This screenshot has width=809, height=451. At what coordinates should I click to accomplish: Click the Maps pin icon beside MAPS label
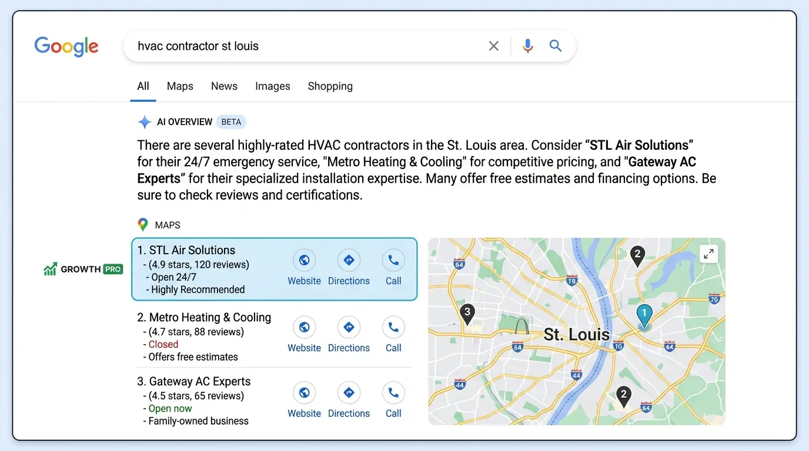point(143,225)
